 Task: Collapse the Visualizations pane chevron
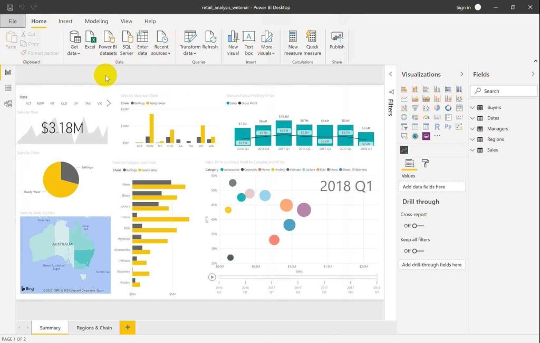point(461,74)
